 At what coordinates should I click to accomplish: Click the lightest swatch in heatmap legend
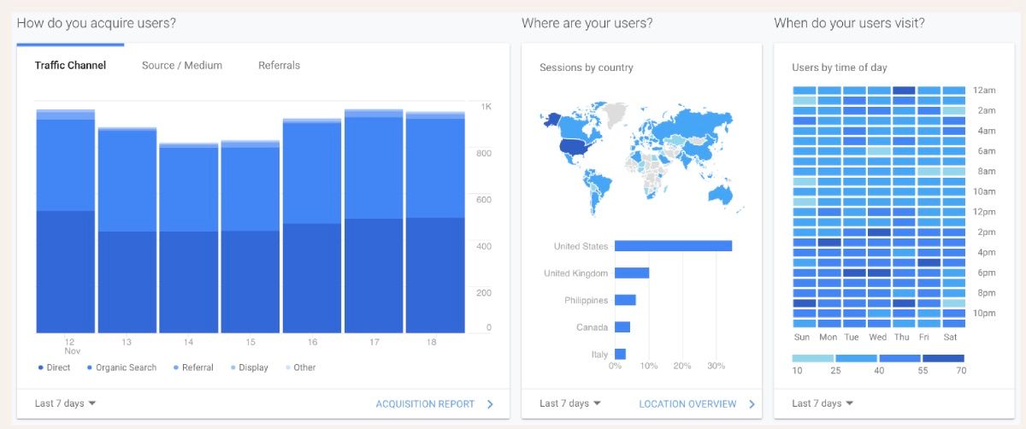click(813, 359)
